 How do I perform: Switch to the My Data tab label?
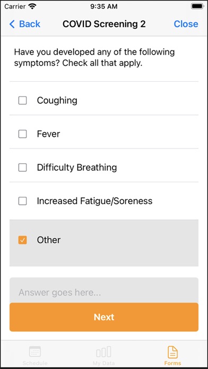(103, 363)
